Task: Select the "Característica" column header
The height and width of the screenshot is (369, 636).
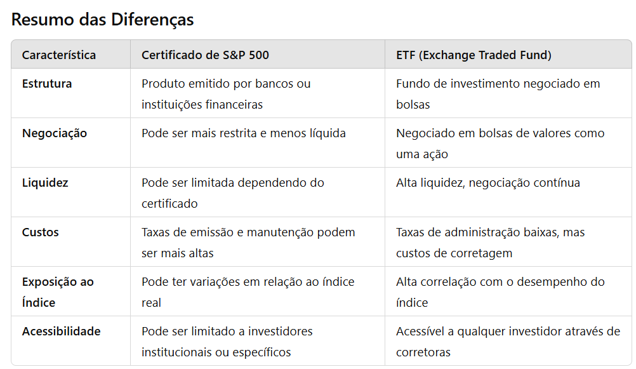Action: pos(59,55)
